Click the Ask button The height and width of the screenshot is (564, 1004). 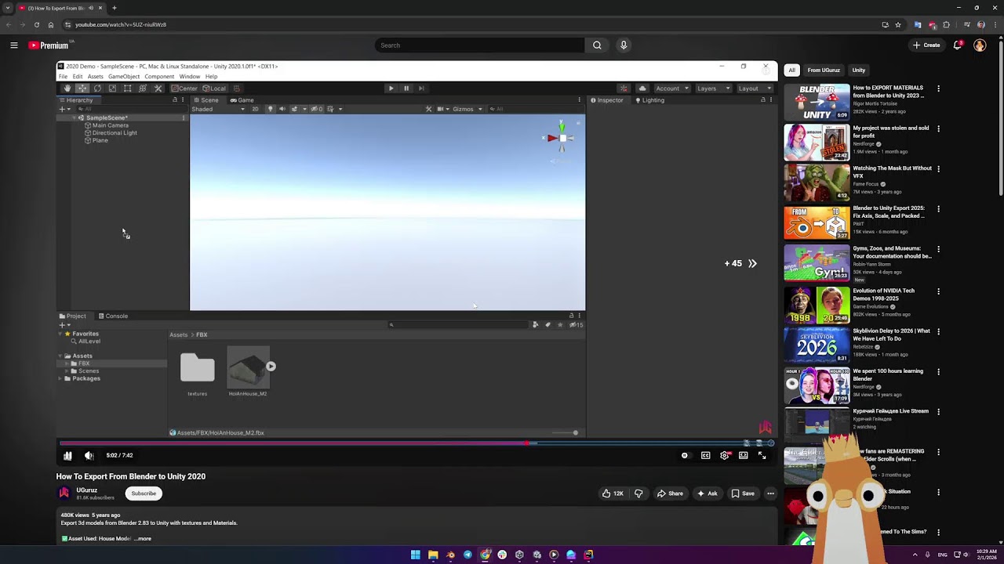pyautogui.click(x=707, y=493)
